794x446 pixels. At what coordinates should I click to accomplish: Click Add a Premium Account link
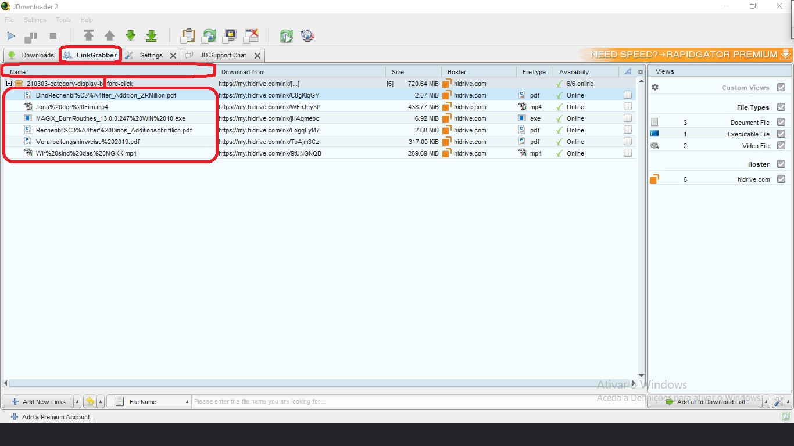tap(52, 416)
